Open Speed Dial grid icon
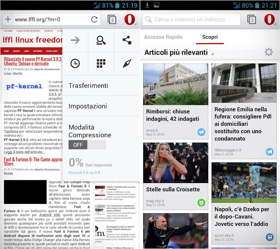 101,63
